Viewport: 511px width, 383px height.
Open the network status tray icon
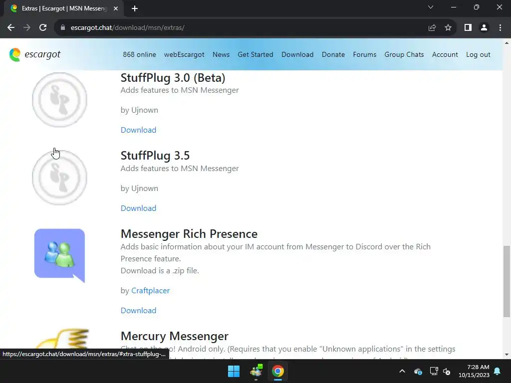(x=434, y=371)
